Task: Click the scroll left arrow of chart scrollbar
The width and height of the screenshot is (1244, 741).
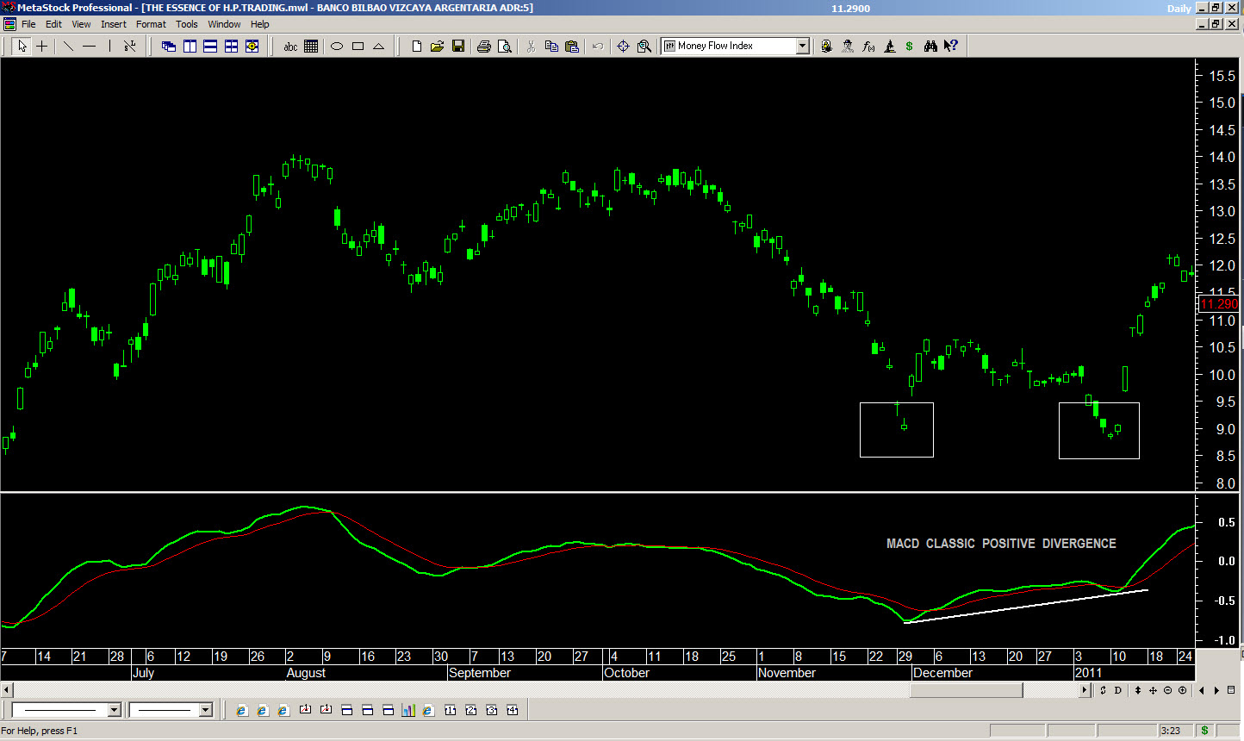Action: (x=7, y=690)
